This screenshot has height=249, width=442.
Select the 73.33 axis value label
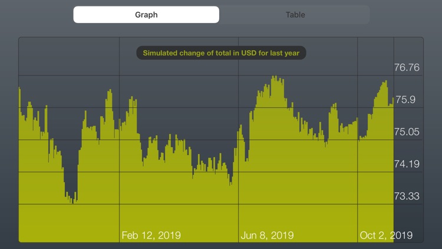[407, 196]
